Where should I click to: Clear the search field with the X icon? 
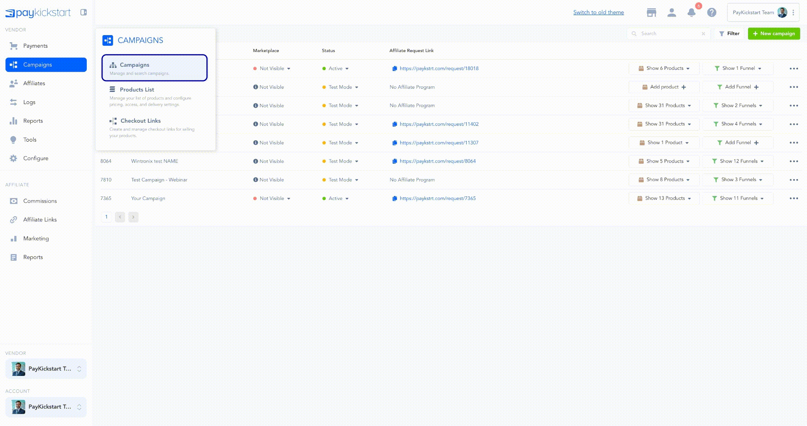[703, 34]
